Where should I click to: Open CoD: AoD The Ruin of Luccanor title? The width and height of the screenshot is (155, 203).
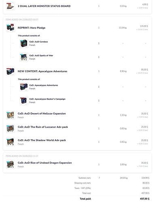point(43,127)
